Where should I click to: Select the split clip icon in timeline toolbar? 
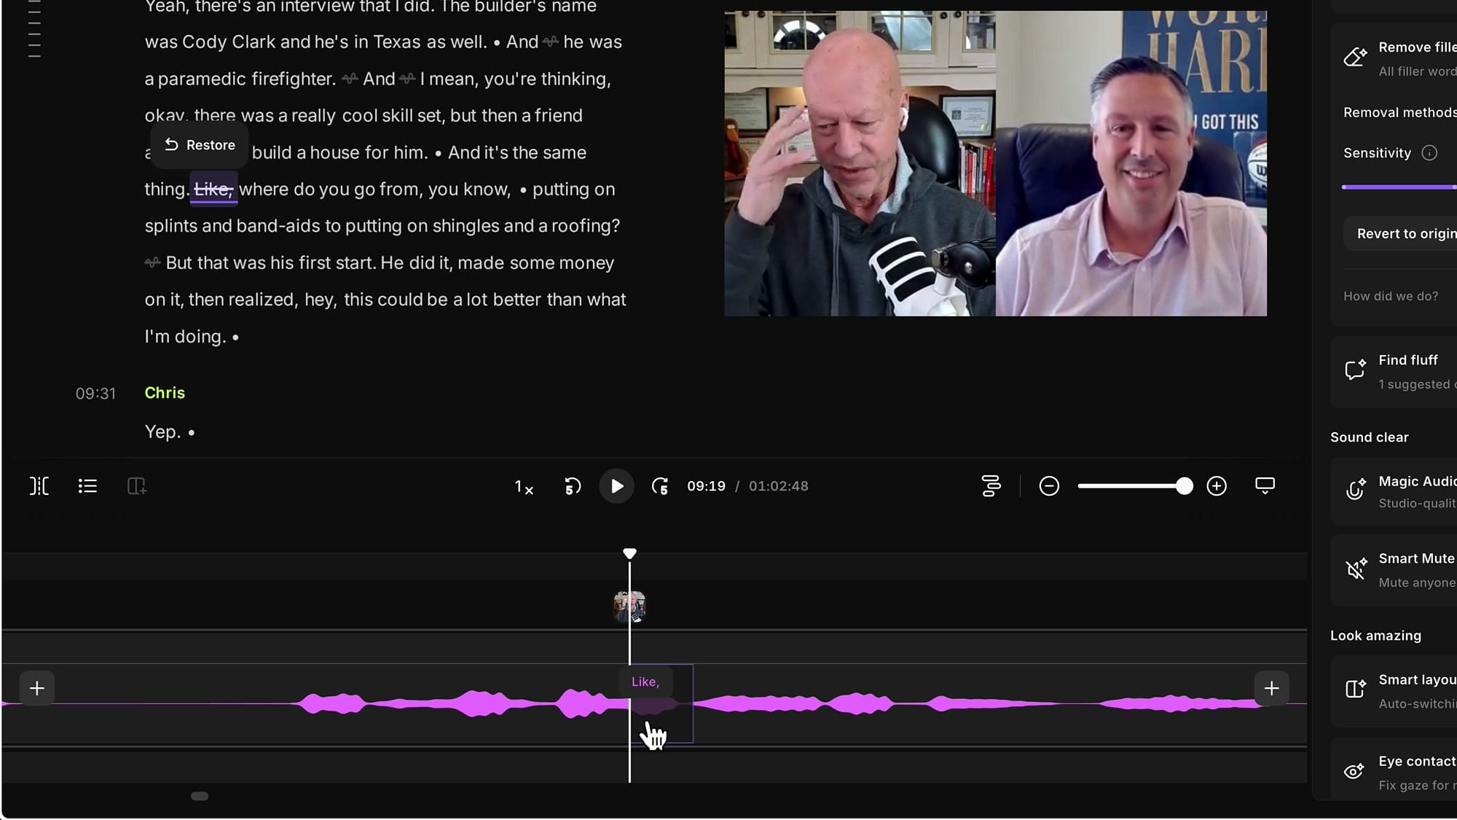point(39,485)
